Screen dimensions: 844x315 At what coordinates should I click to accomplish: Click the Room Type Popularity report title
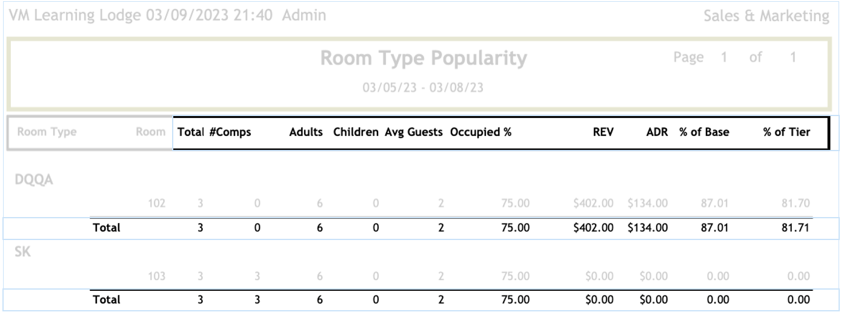tap(423, 59)
